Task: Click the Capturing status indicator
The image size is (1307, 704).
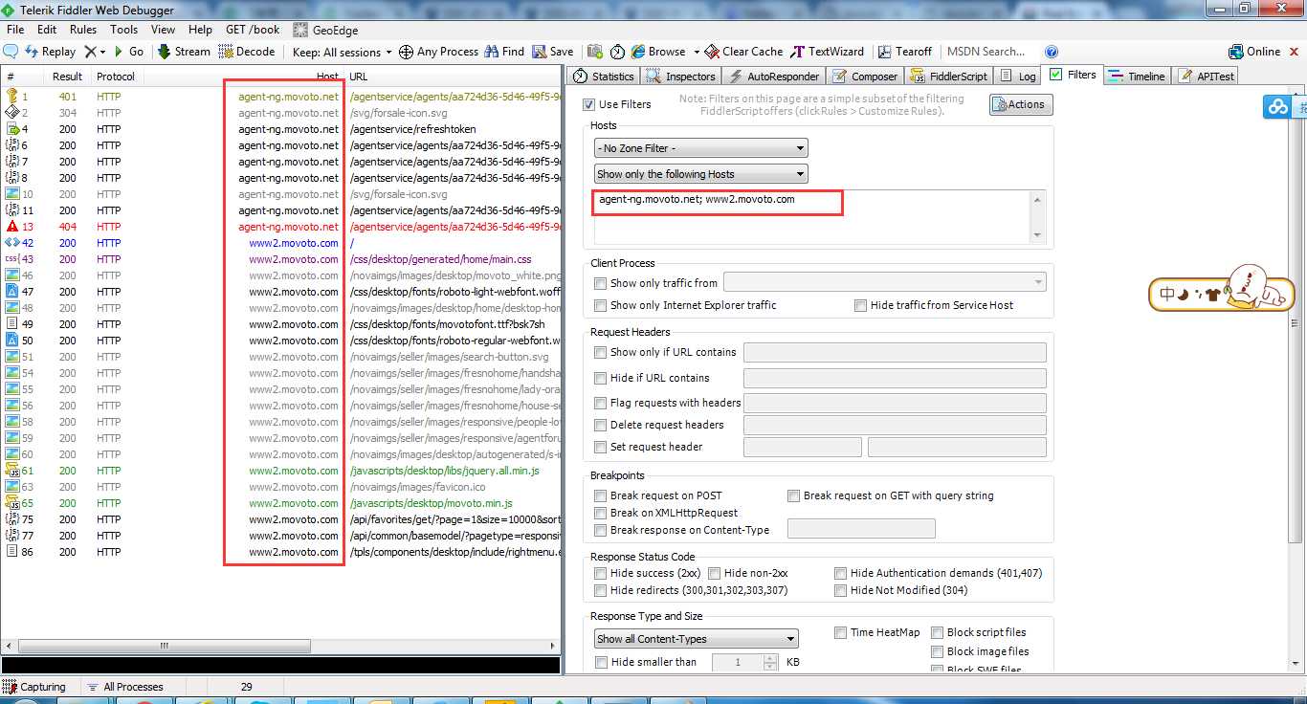Action: (34, 687)
